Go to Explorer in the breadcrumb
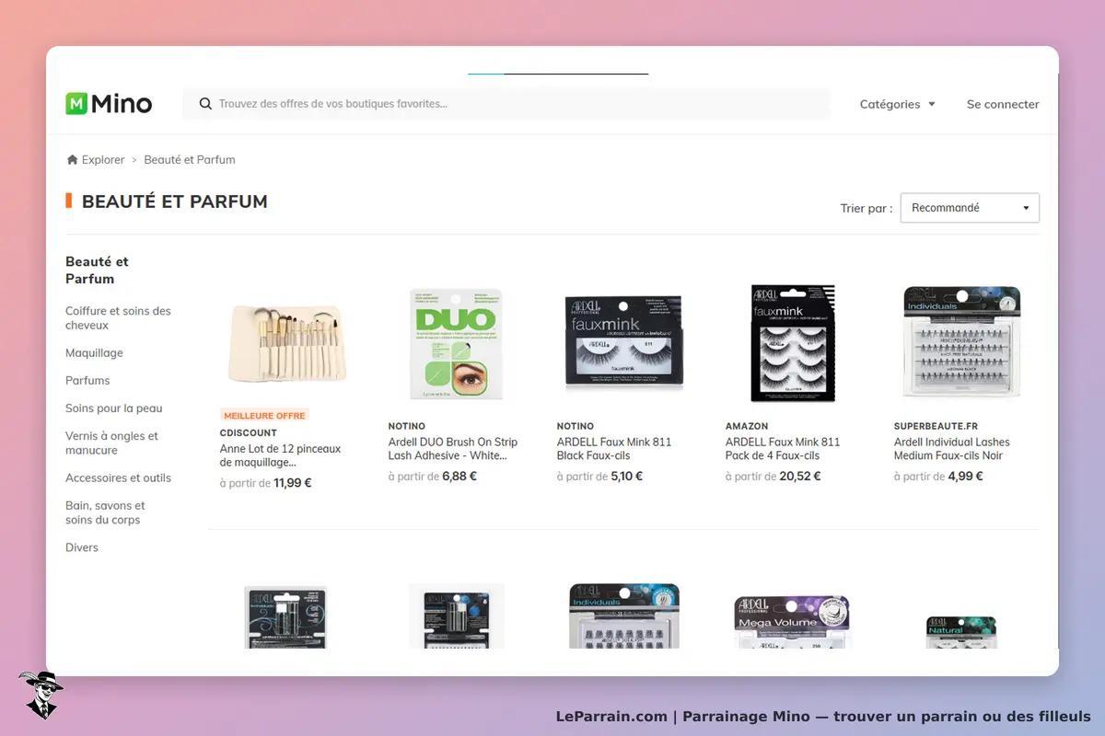The height and width of the screenshot is (736, 1105). click(x=103, y=159)
